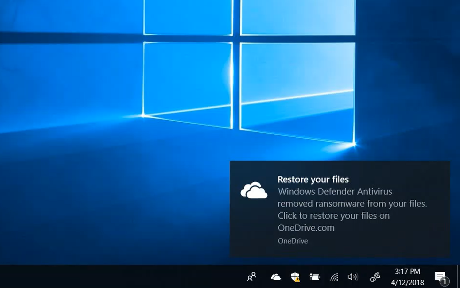The image size is (460, 288).
Task: Open the notification count badge showing 1
Action: [445, 282]
